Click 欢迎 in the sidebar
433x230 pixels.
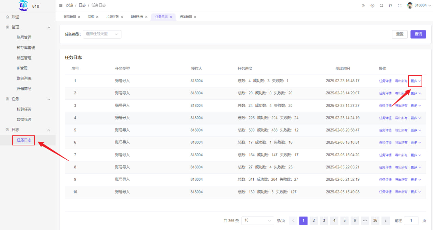pos(15,17)
